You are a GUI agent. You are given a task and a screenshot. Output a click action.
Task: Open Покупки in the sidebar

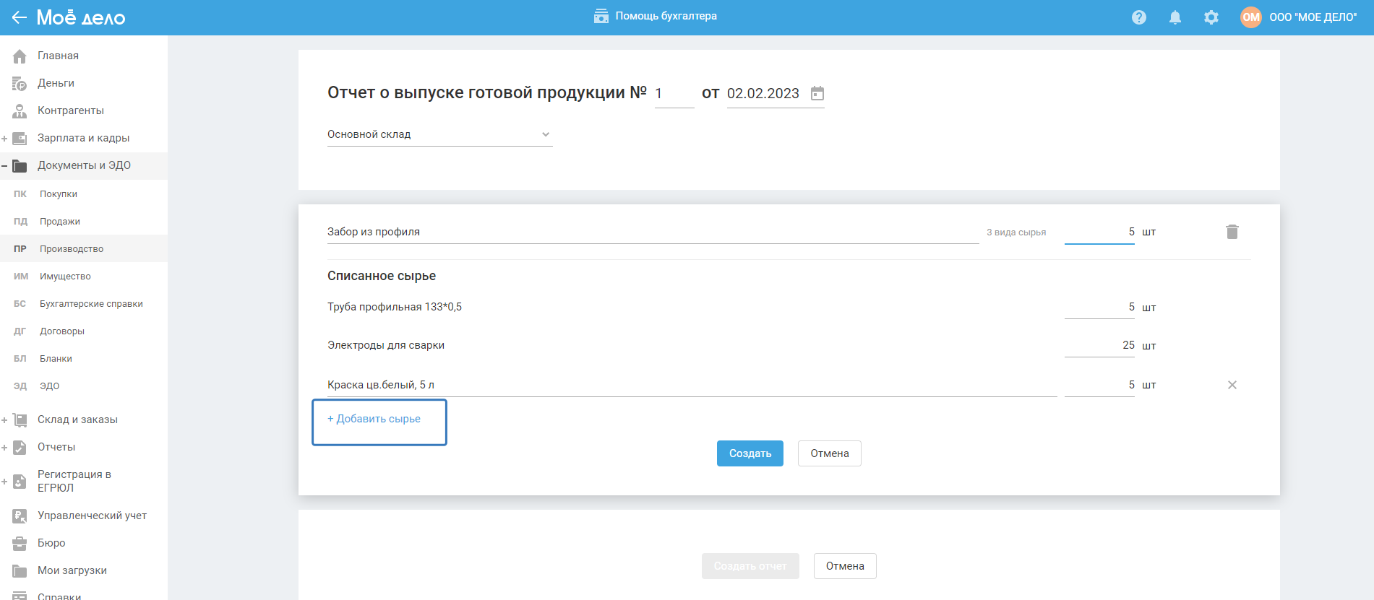tap(84, 194)
